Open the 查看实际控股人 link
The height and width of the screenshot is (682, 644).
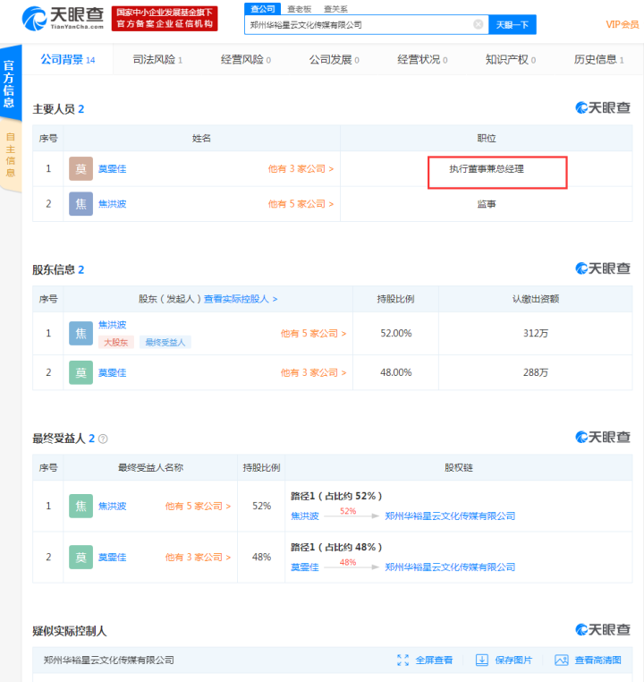tap(241, 299)
